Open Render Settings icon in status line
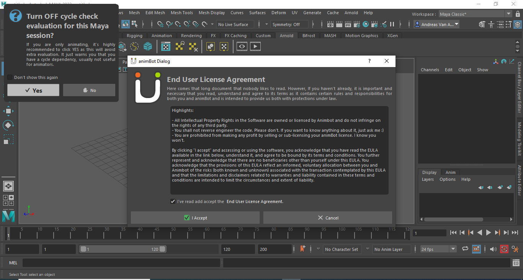Screen dimensions: 523x280 [x=357, y=24]
